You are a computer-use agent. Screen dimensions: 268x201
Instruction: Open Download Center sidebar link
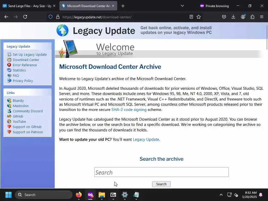[x=26, y=60]
